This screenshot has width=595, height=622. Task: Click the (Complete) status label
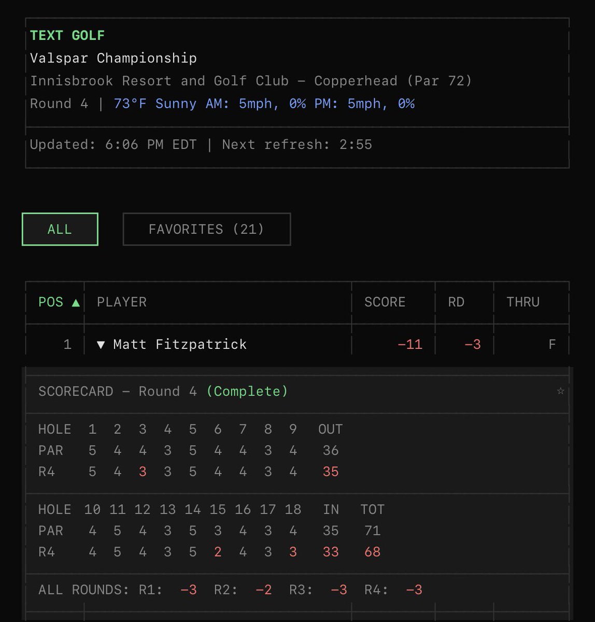[247, 391]
